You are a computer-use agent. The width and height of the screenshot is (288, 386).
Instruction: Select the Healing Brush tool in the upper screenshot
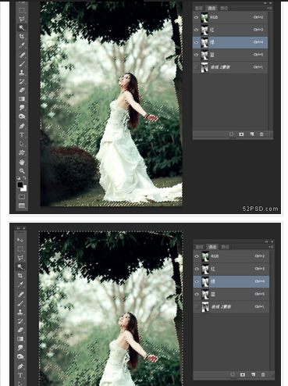point(22,55)
